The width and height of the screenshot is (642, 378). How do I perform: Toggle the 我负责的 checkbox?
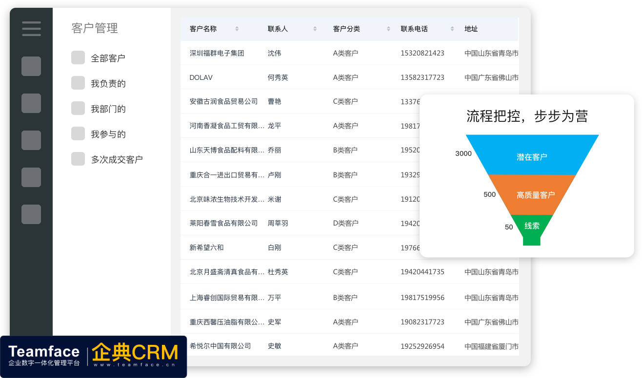(x=78, y=83)
